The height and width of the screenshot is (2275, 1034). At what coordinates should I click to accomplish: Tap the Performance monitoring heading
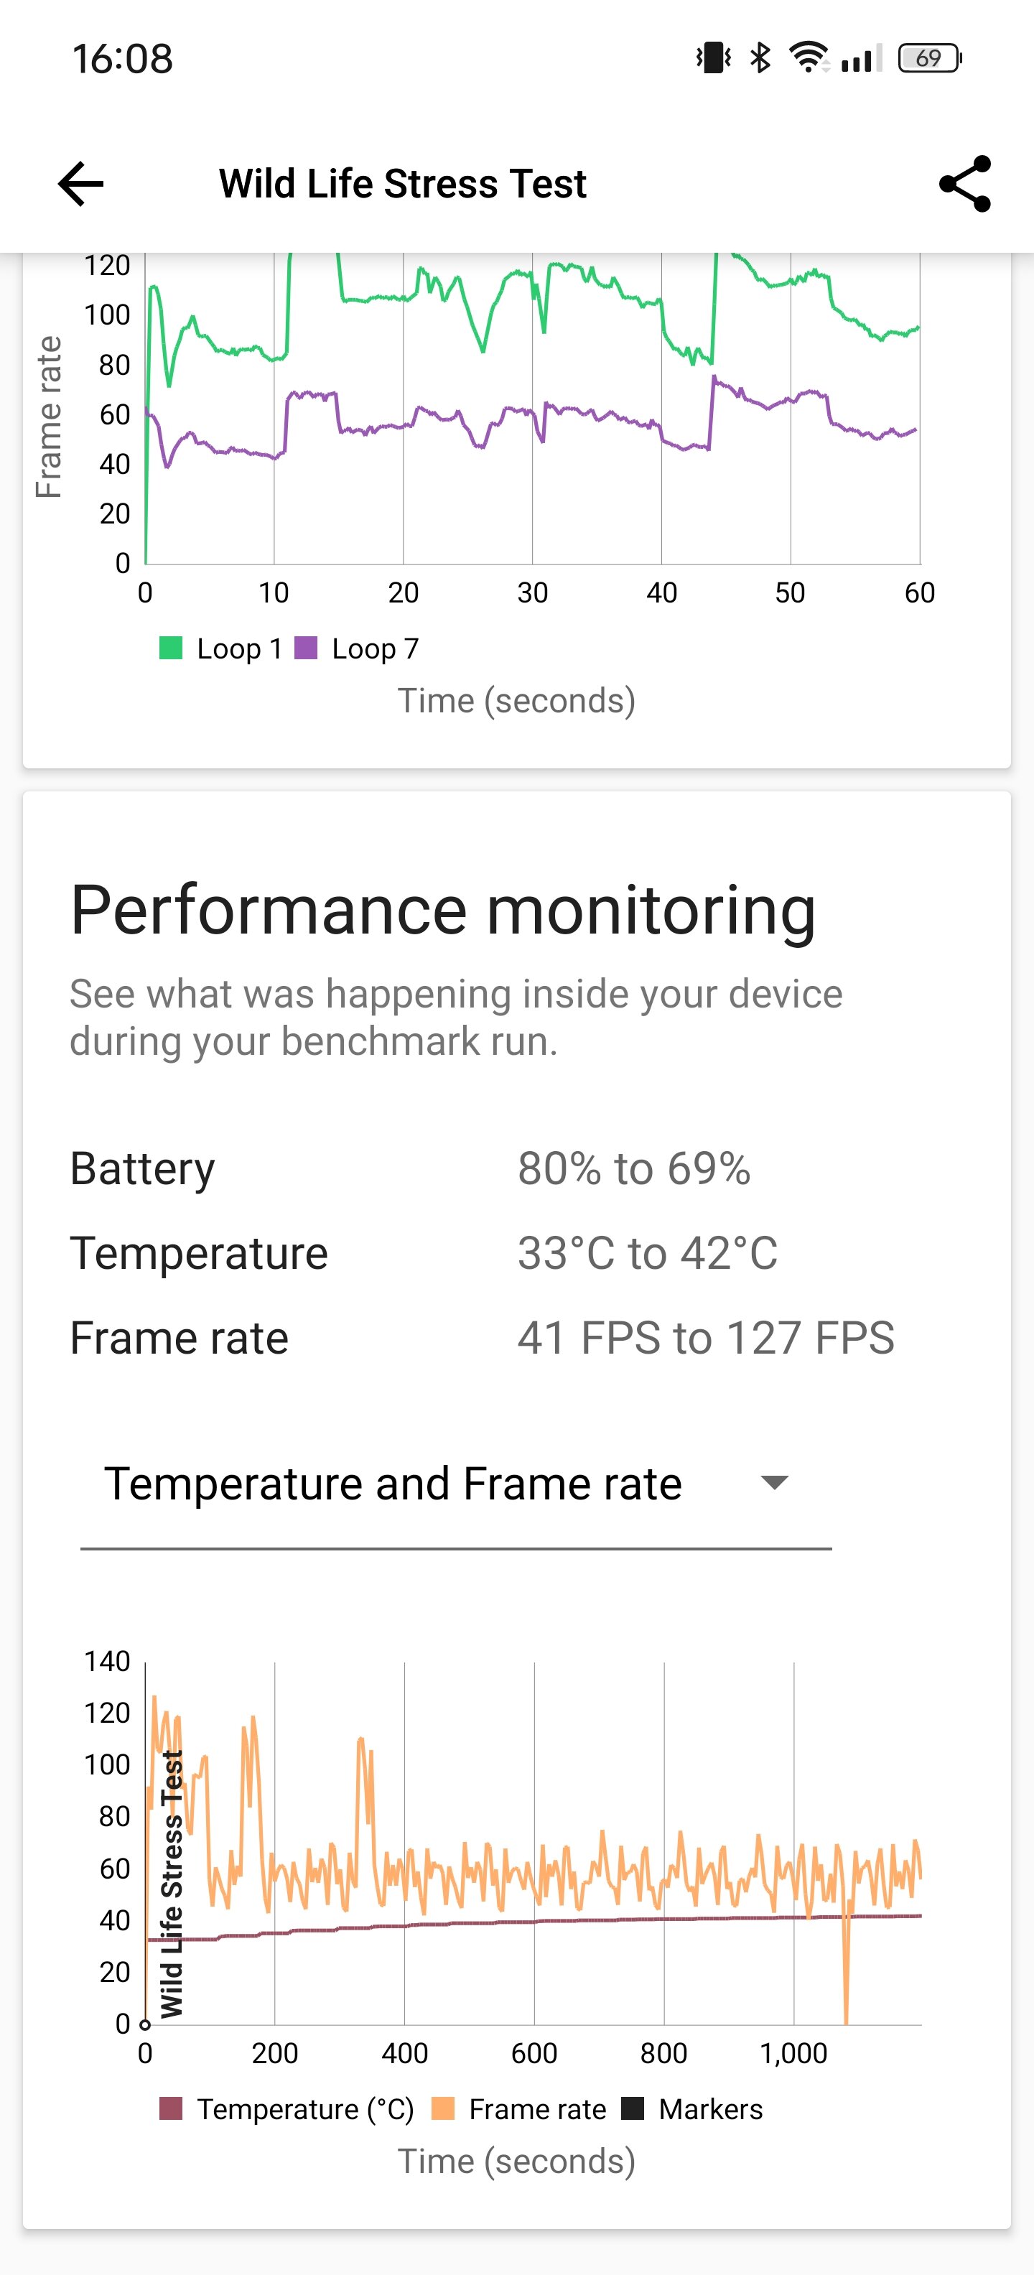click(x=443, y=910)
